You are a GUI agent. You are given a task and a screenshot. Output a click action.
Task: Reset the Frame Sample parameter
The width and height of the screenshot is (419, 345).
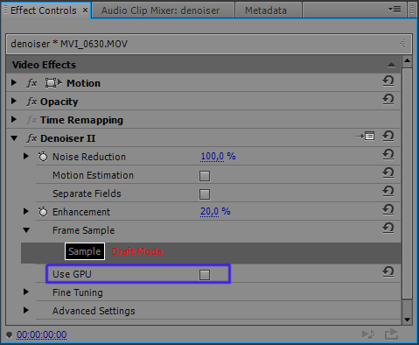pos(388,229)
